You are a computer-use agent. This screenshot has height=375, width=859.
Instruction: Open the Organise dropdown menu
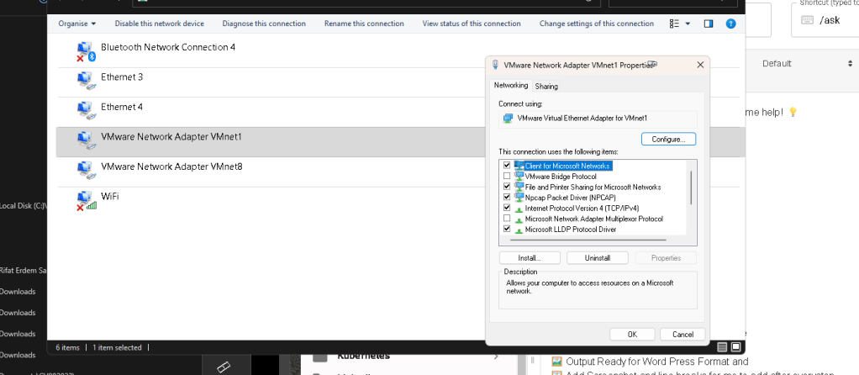(77, 24)
